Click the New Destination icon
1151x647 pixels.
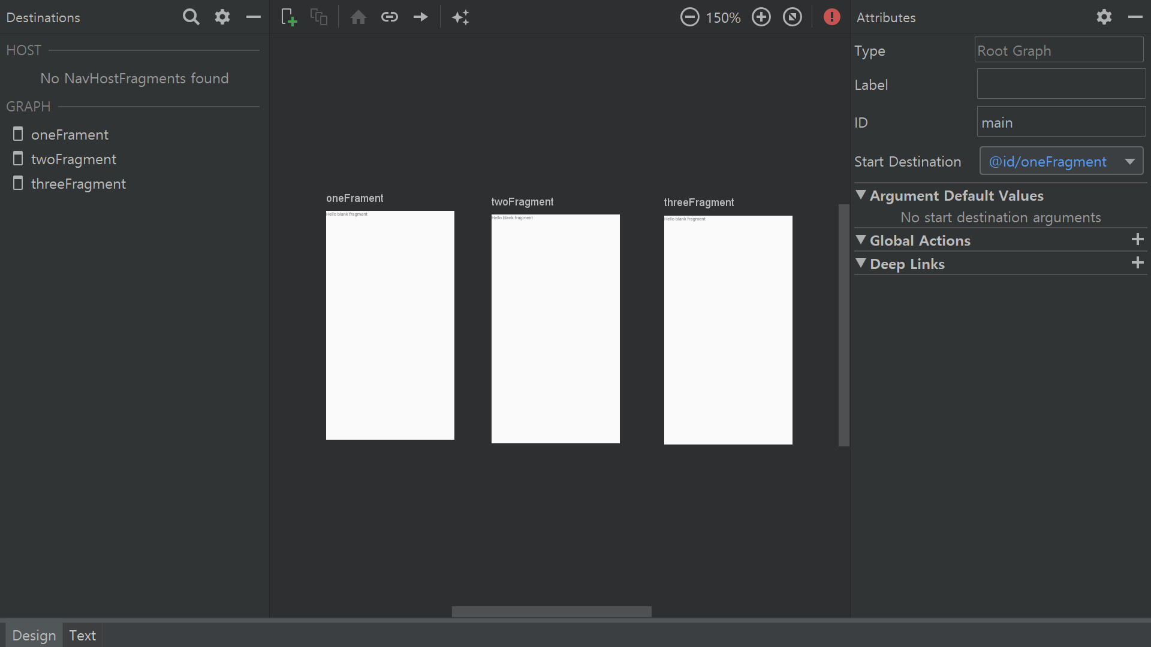click(289, 17)
